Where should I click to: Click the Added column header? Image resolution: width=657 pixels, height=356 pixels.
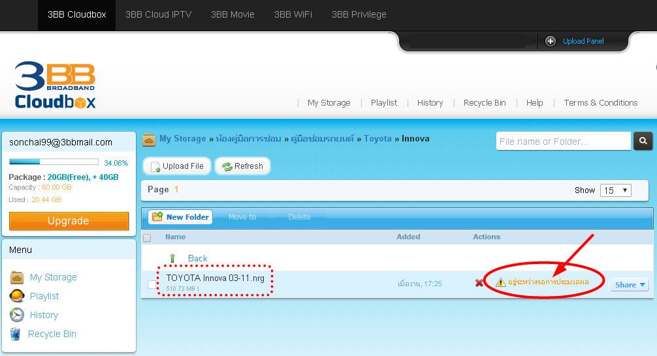[409, 237]
